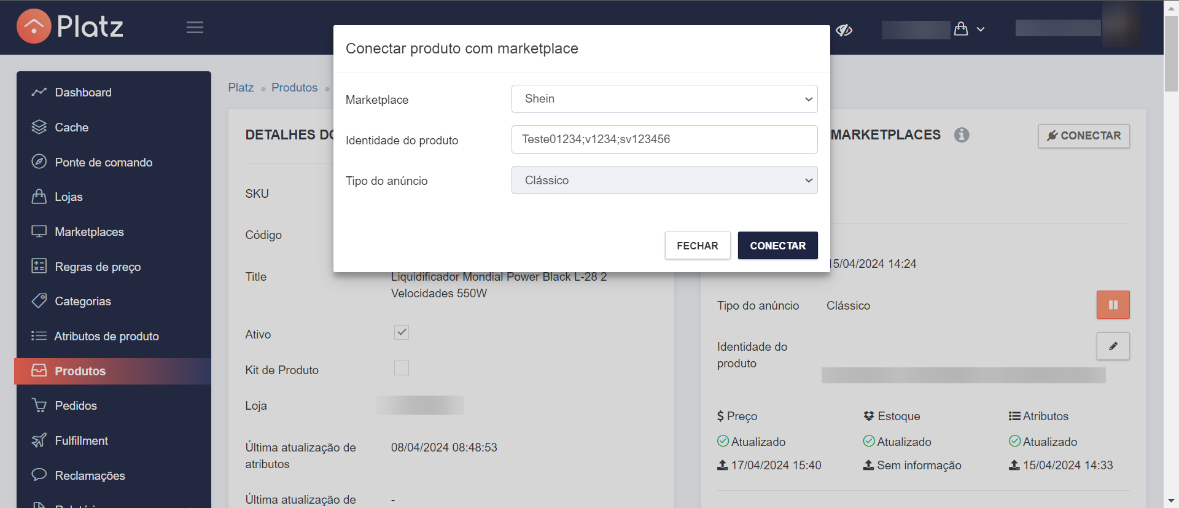Click the Reclamações speech bubble icon
Image resolution: width=1179 pixels, height=508 pixels.
coord(39,475)
